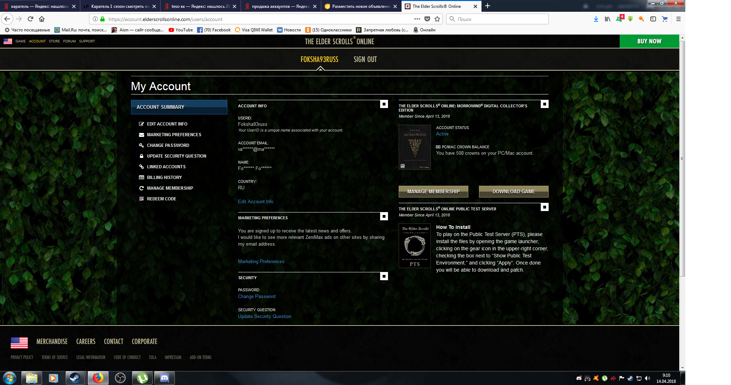Open the SUPPORT menu item
Viewport: 731px width, 385px height.
point(87,41)
